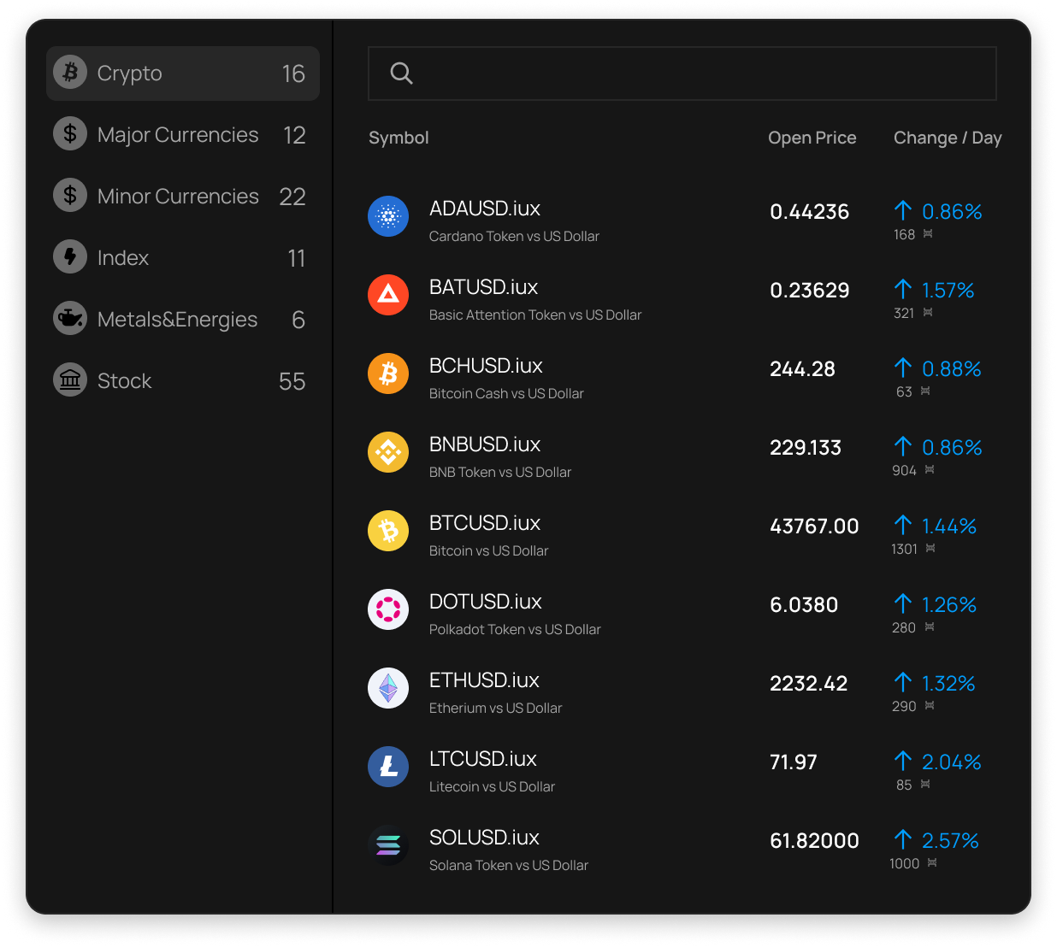Click the Cardano ADAUSD coin logo
The image size is (1057, 947).
(388, 217)
